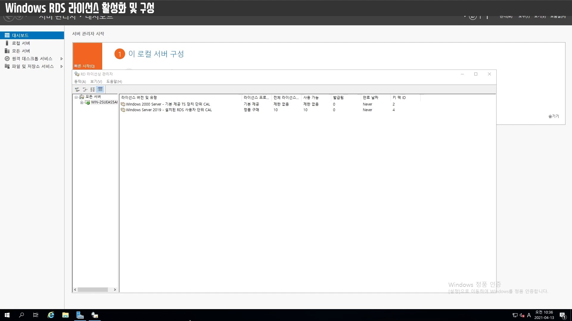The height and width of the screenshot is (321, 572).
Task: Close the RD licensing manager window
Action: pos(489,74)
